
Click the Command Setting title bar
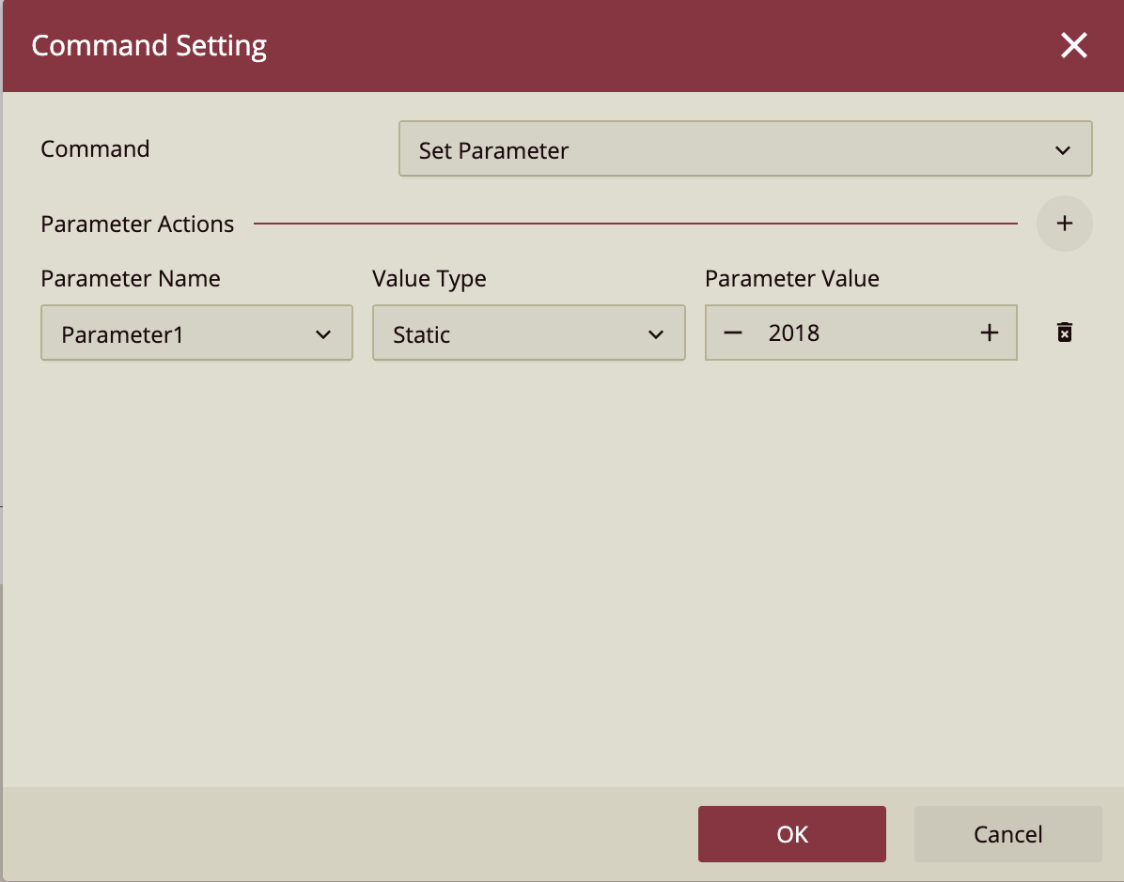tap(148, 44)
